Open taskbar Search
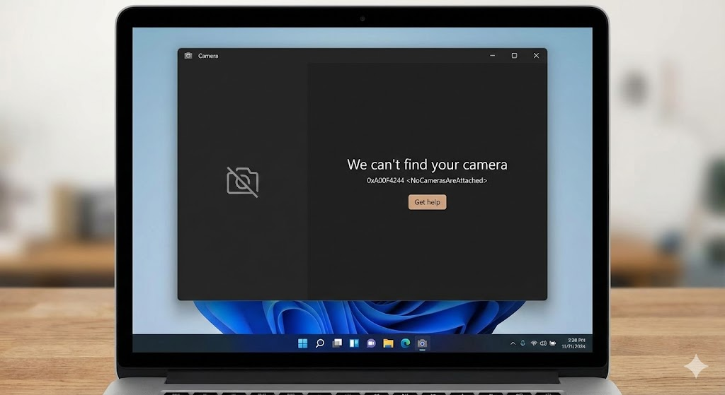The width and height of the screenshot is (725, 395). [x=320, y=343]
